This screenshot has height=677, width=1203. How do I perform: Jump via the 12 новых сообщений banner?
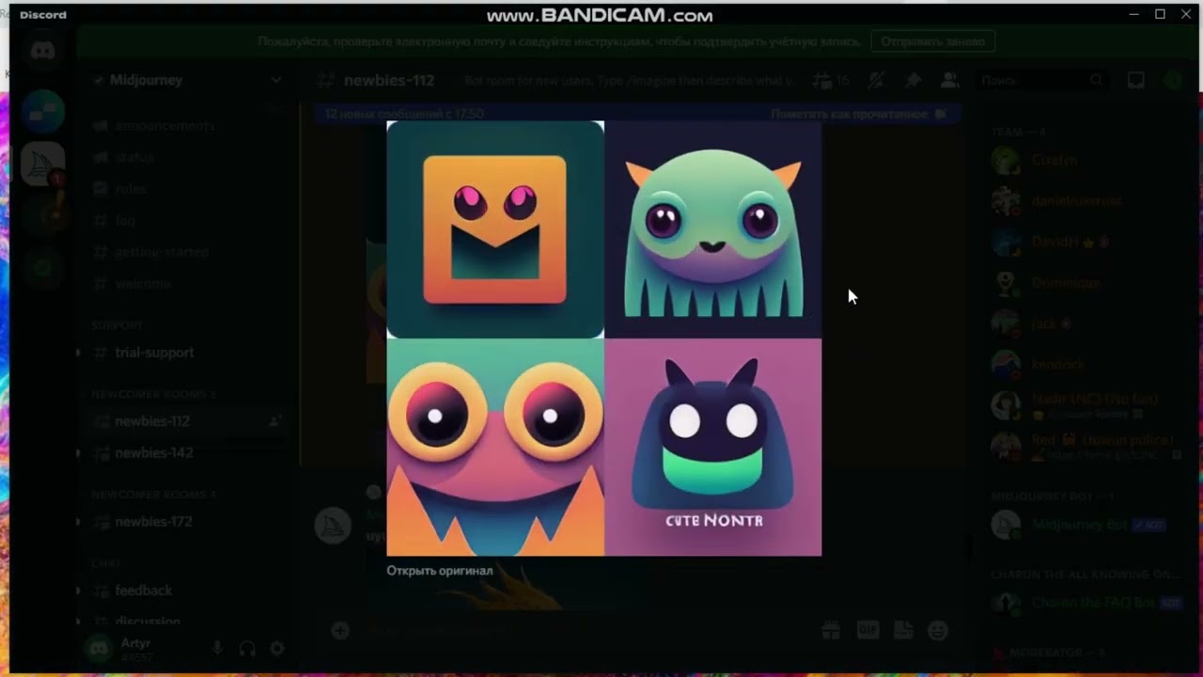pos(404,114)
